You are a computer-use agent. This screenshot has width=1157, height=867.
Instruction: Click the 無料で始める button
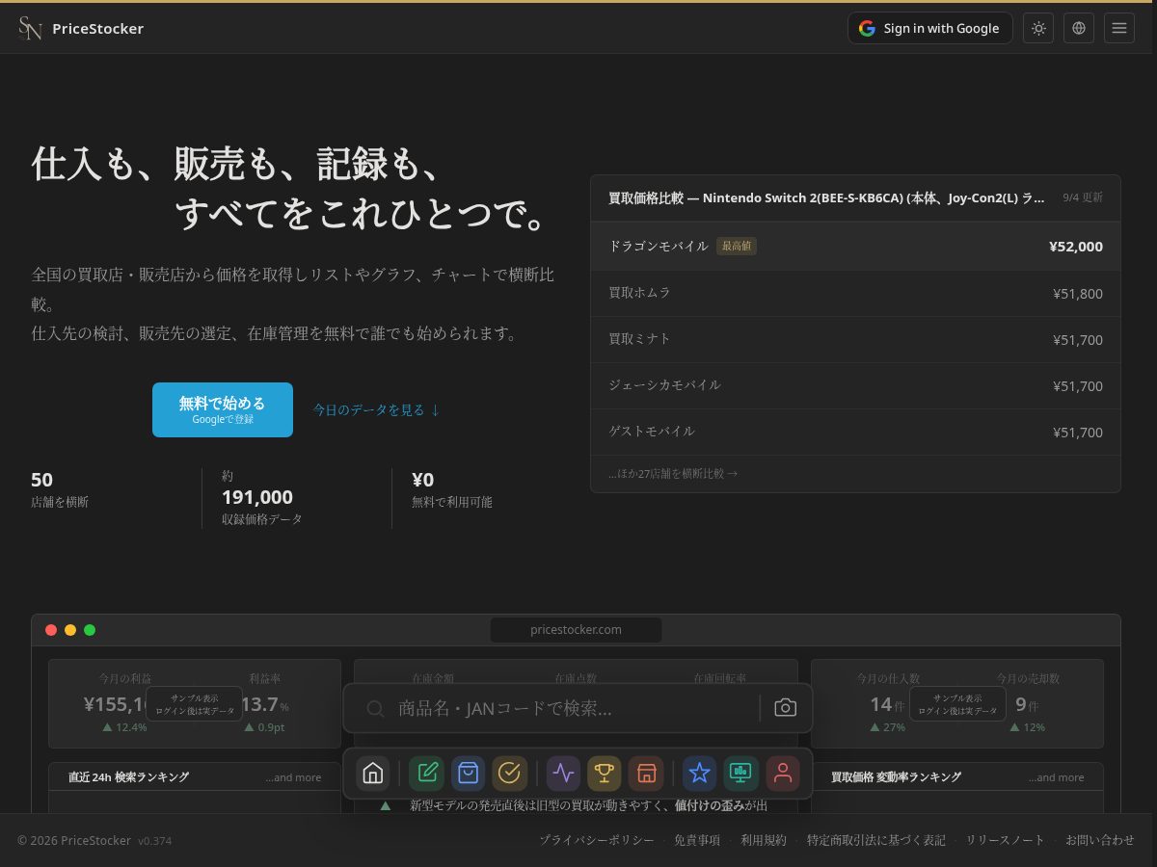223,409
